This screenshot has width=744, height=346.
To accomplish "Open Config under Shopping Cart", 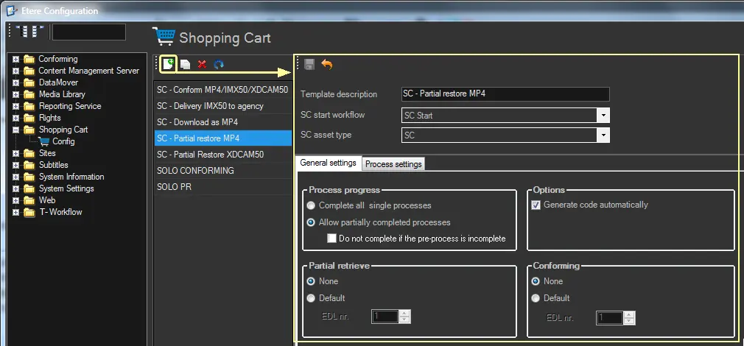I will coord(63,141).
